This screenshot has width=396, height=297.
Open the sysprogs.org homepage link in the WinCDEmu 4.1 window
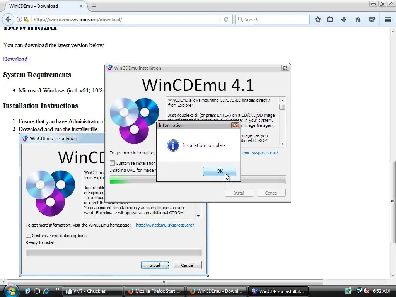tap(259, 153)
